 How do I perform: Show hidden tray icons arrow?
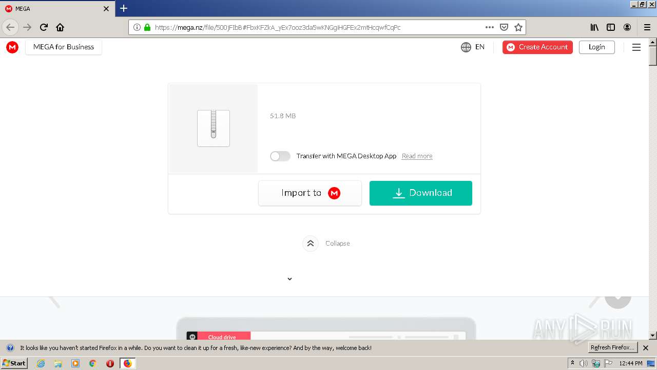[572, 363]
